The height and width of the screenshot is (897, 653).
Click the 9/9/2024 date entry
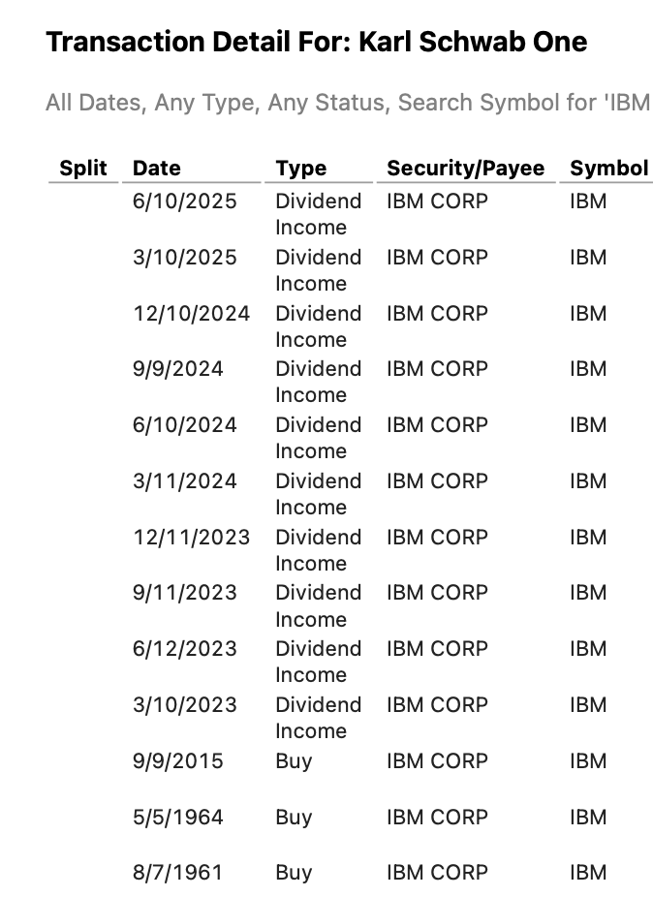[177, 369]
